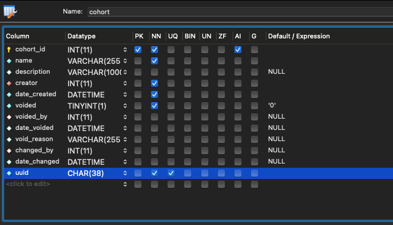The image size is (393, 225).
Task: Click the diamond icon beside void_reason
Action: 9,139
